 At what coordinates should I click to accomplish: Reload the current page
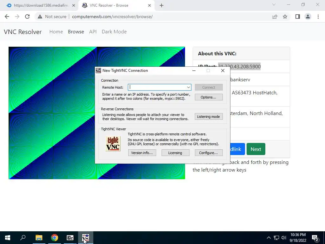27,17
